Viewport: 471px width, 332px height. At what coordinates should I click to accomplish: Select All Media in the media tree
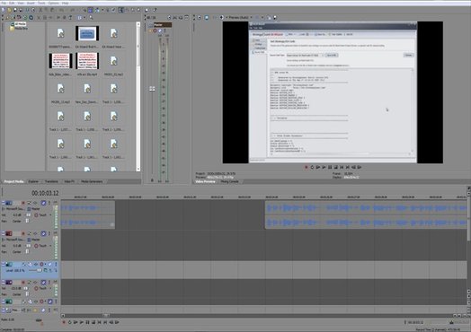21,24
